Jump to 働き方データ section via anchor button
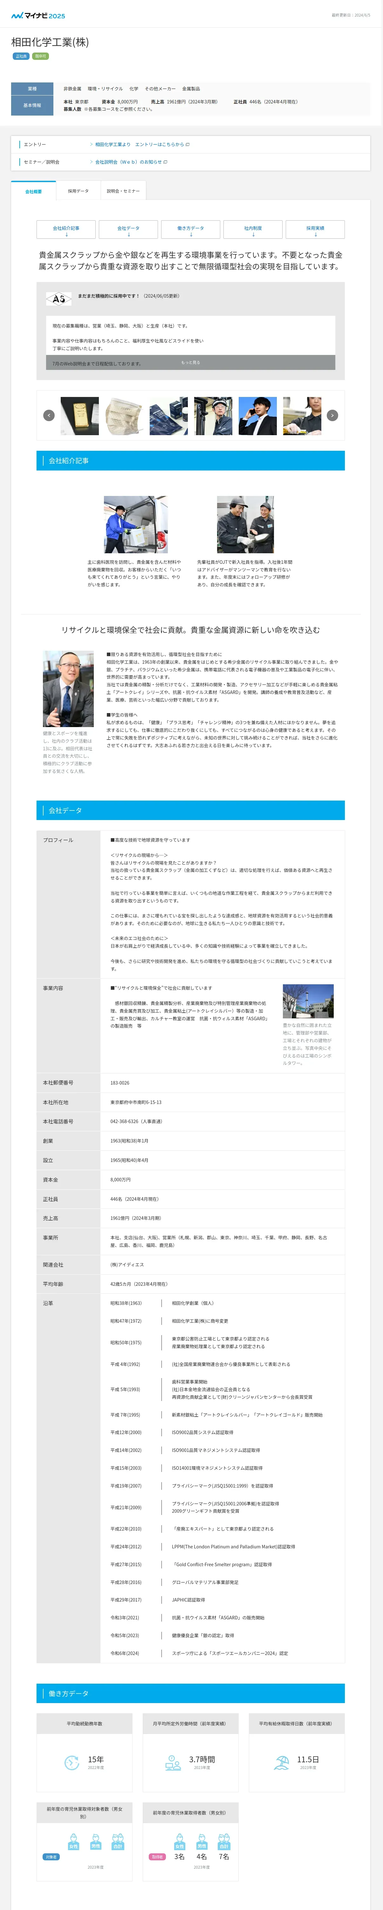The width and height of the screenshot is (383, 1910). (x=190, y=230)
